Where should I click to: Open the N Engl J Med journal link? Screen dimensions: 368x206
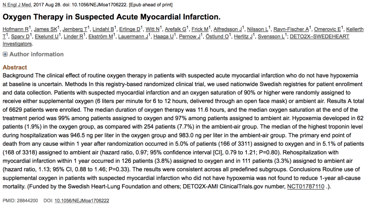tap(17, 5)
